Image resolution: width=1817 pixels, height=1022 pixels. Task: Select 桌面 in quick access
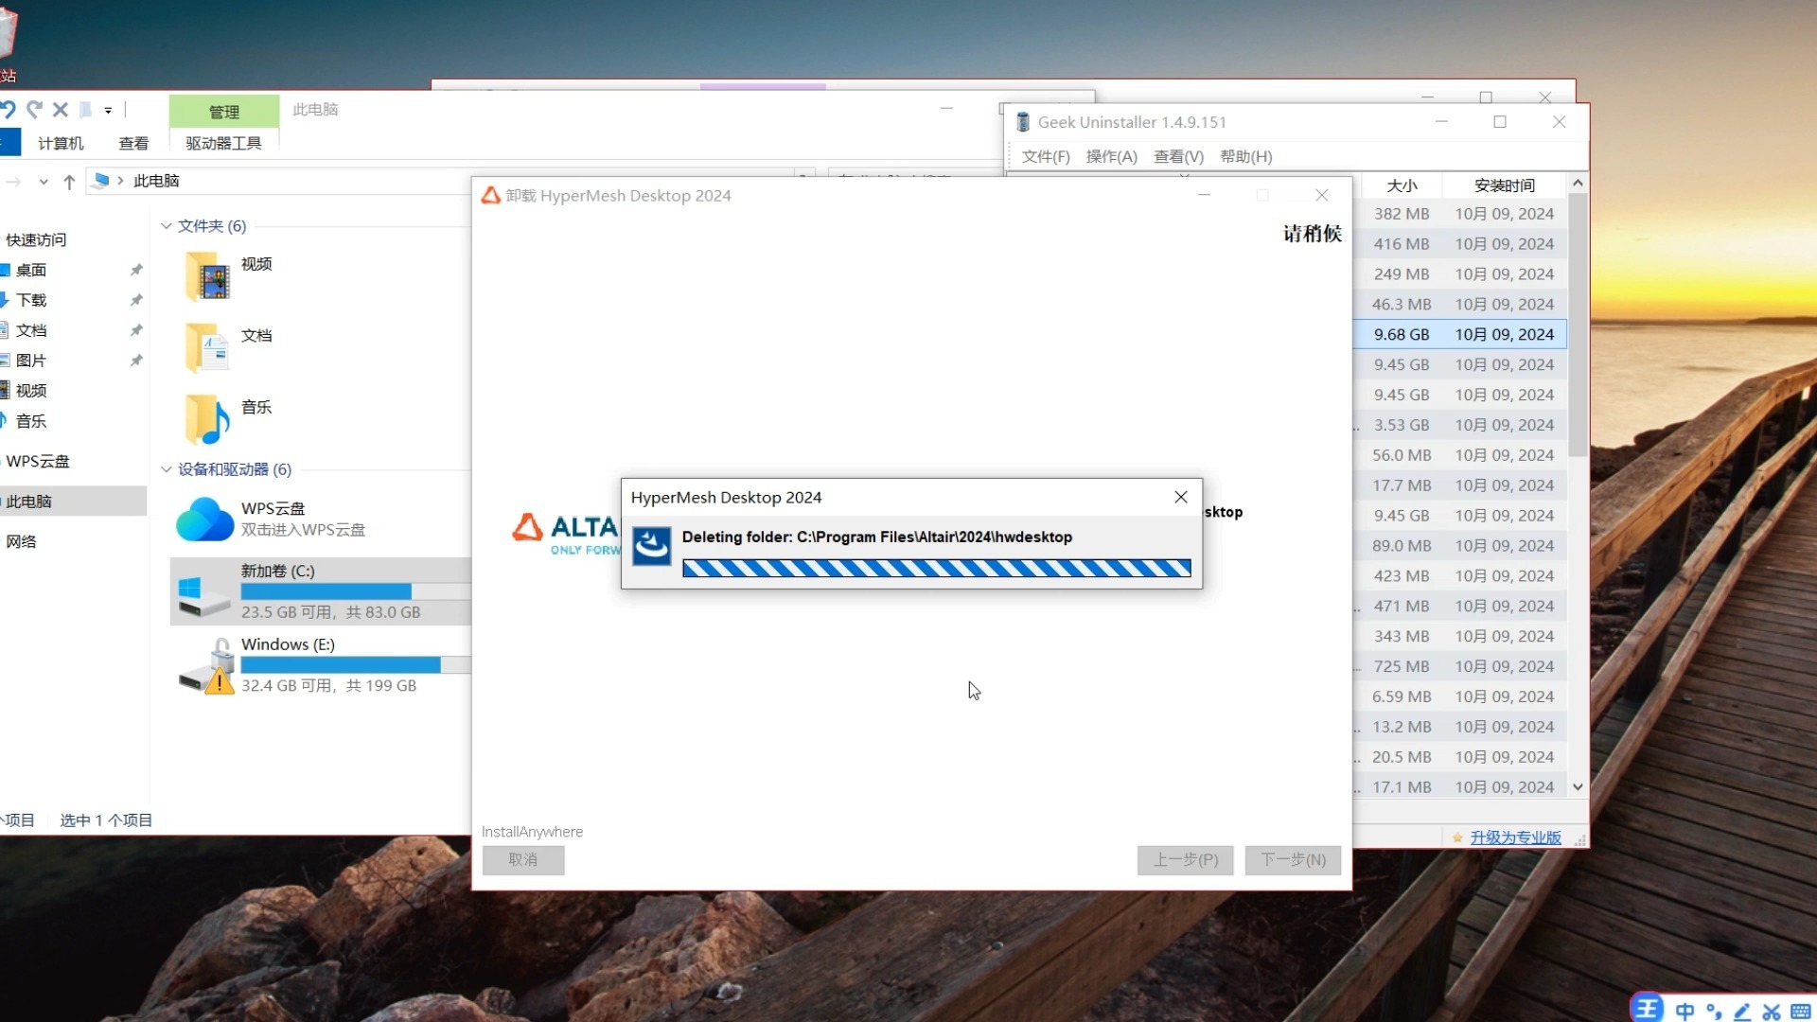pos(30,270)
